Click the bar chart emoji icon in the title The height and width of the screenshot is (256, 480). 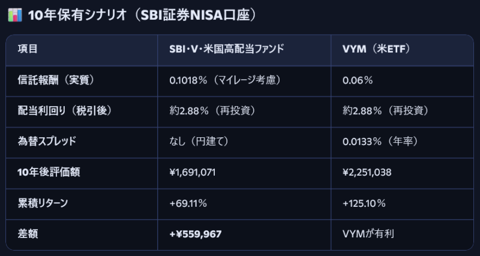[x=14, y=16]
